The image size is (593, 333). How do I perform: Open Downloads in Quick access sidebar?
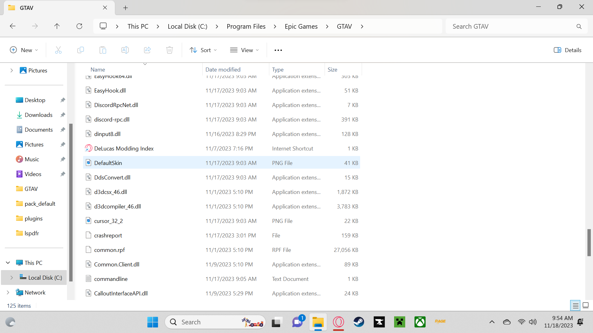(x=38, y=115)
